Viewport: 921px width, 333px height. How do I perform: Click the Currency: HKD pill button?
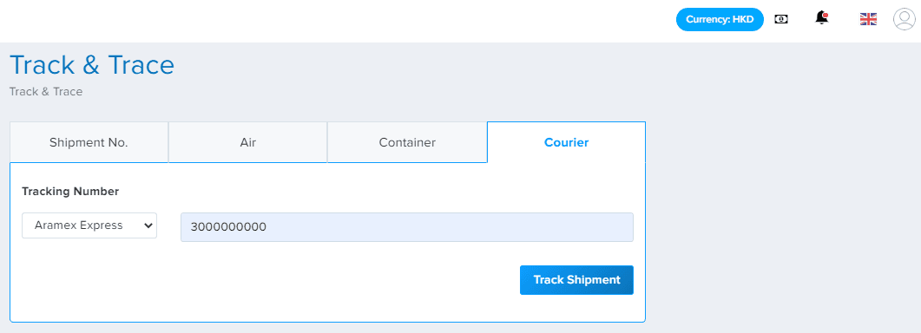(720, 19)
